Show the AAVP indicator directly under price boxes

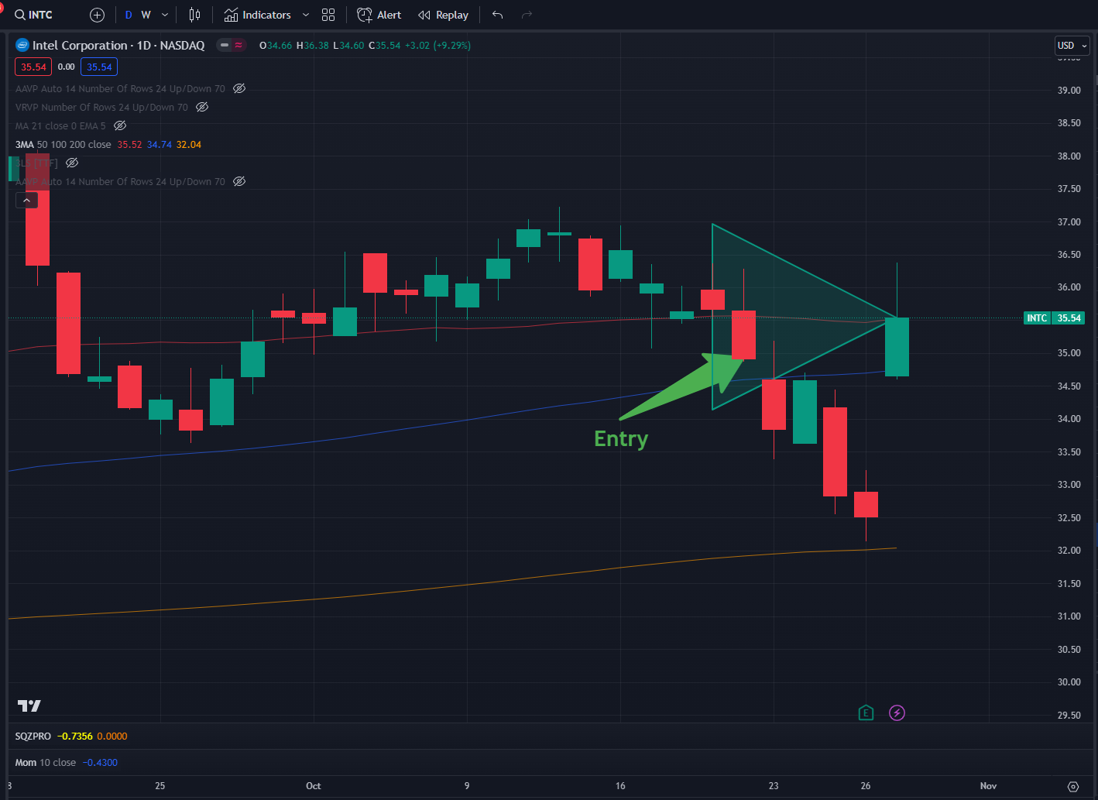(239, 89)
